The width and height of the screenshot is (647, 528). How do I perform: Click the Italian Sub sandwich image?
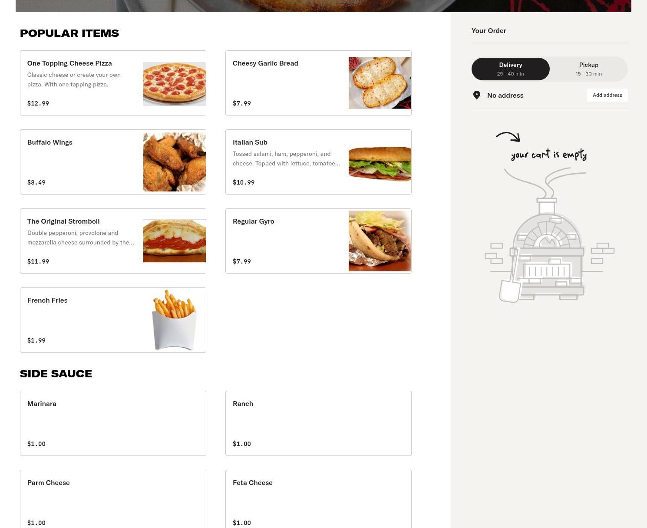point(380,163)
